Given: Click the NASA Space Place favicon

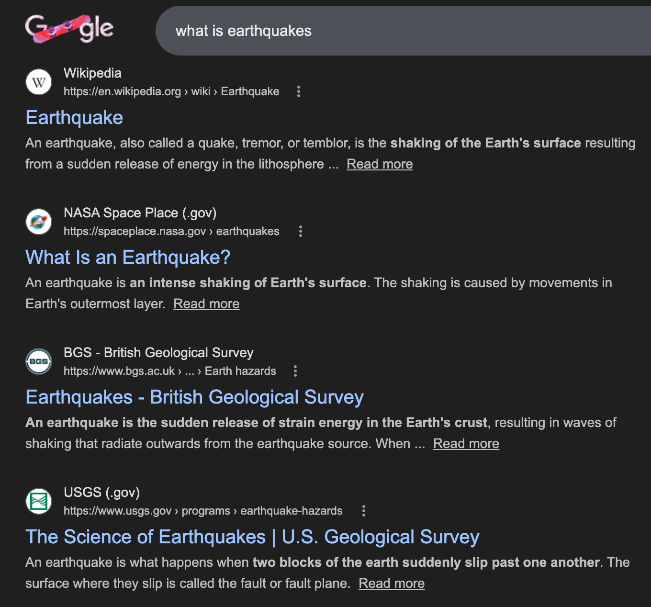Looking at the screenshot, I should pos(39,222).
